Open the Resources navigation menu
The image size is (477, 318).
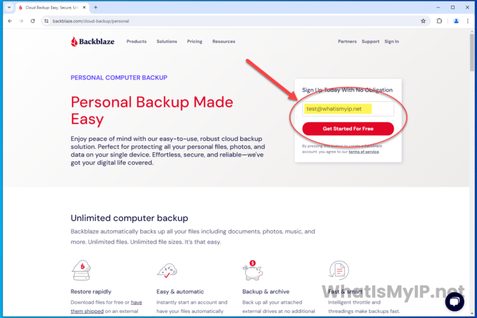pyautogui.click(x=224, y=42)
